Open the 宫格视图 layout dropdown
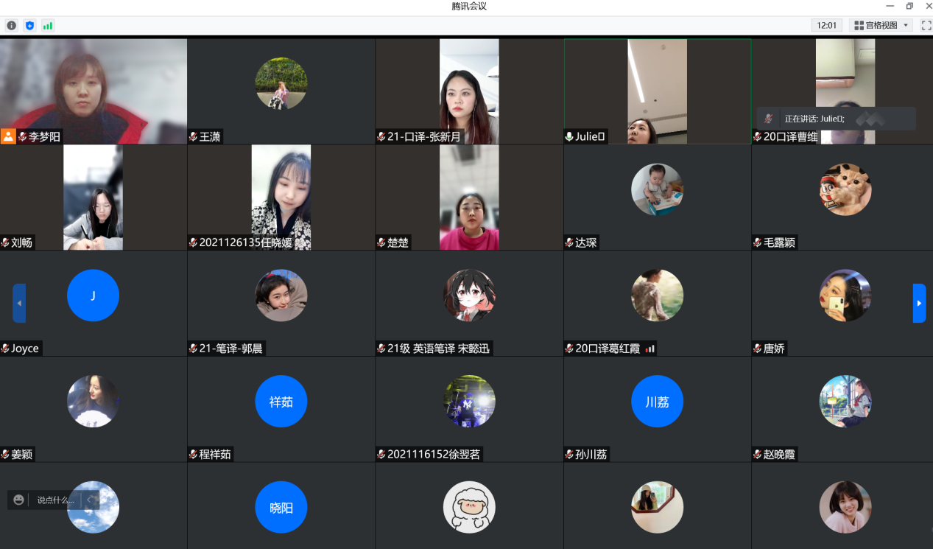Image resolution: width=933 pixels, height=549 pixels. 881,25
